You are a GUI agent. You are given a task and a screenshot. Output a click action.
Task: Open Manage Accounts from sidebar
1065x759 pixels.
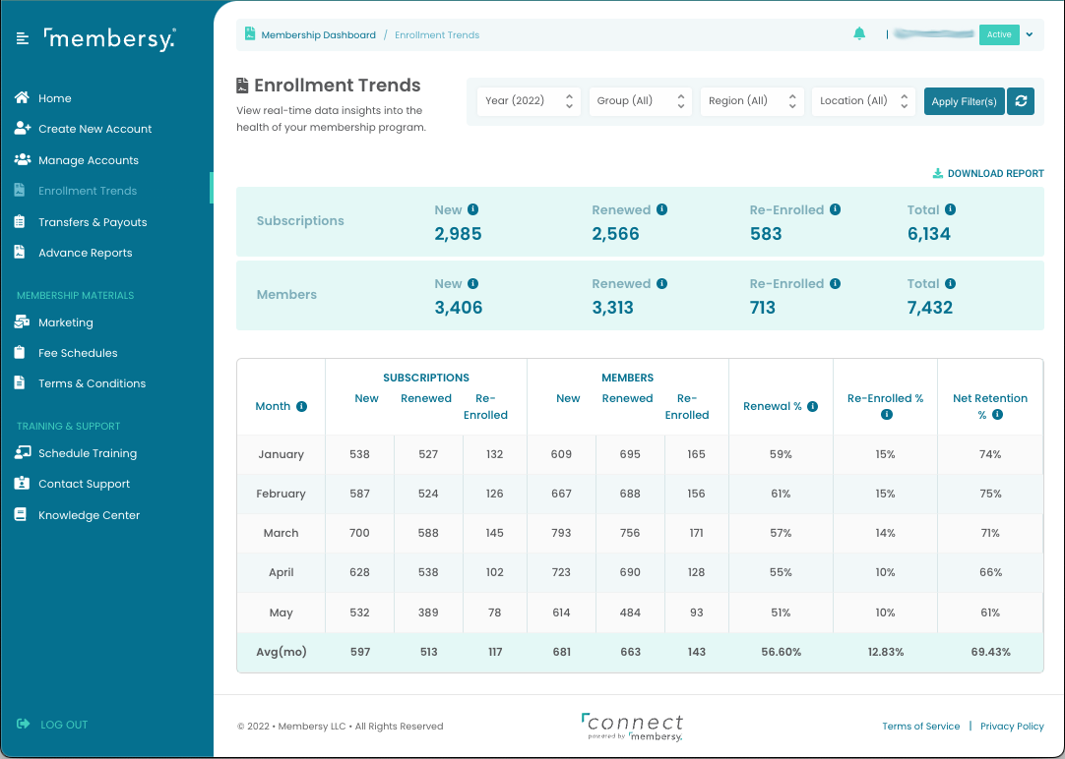pyautogui.click(x=88, y=160)
